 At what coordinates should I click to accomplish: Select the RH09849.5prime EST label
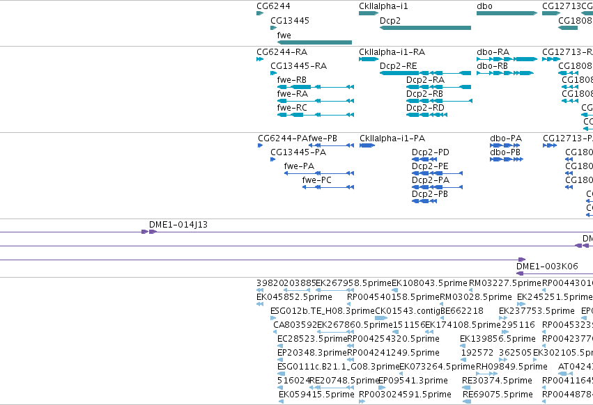(511, 367)
